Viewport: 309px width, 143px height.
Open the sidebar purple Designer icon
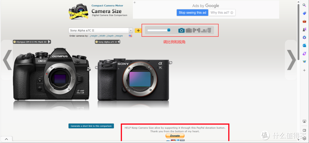pyautogui.click(x=304, y=54)
